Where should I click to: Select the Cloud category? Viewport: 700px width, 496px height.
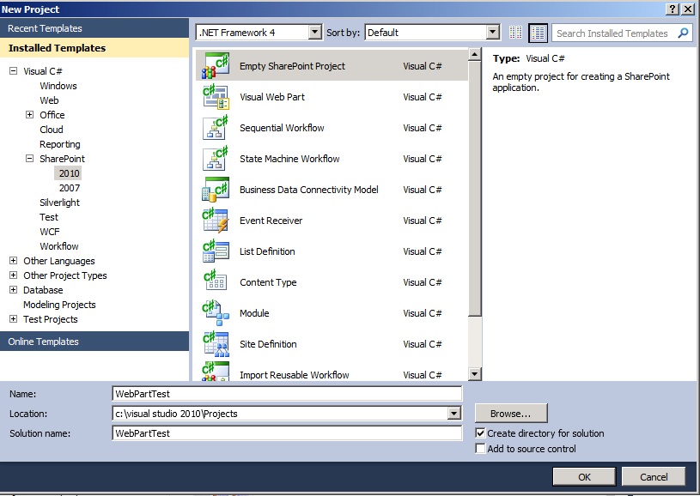point(52,130)
